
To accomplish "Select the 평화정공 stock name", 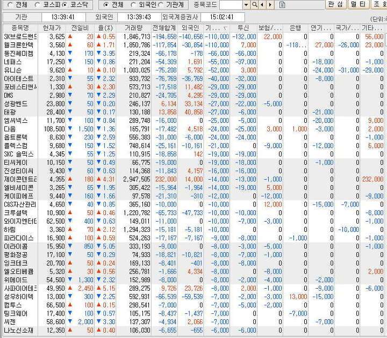I will (x=16, y=255).
